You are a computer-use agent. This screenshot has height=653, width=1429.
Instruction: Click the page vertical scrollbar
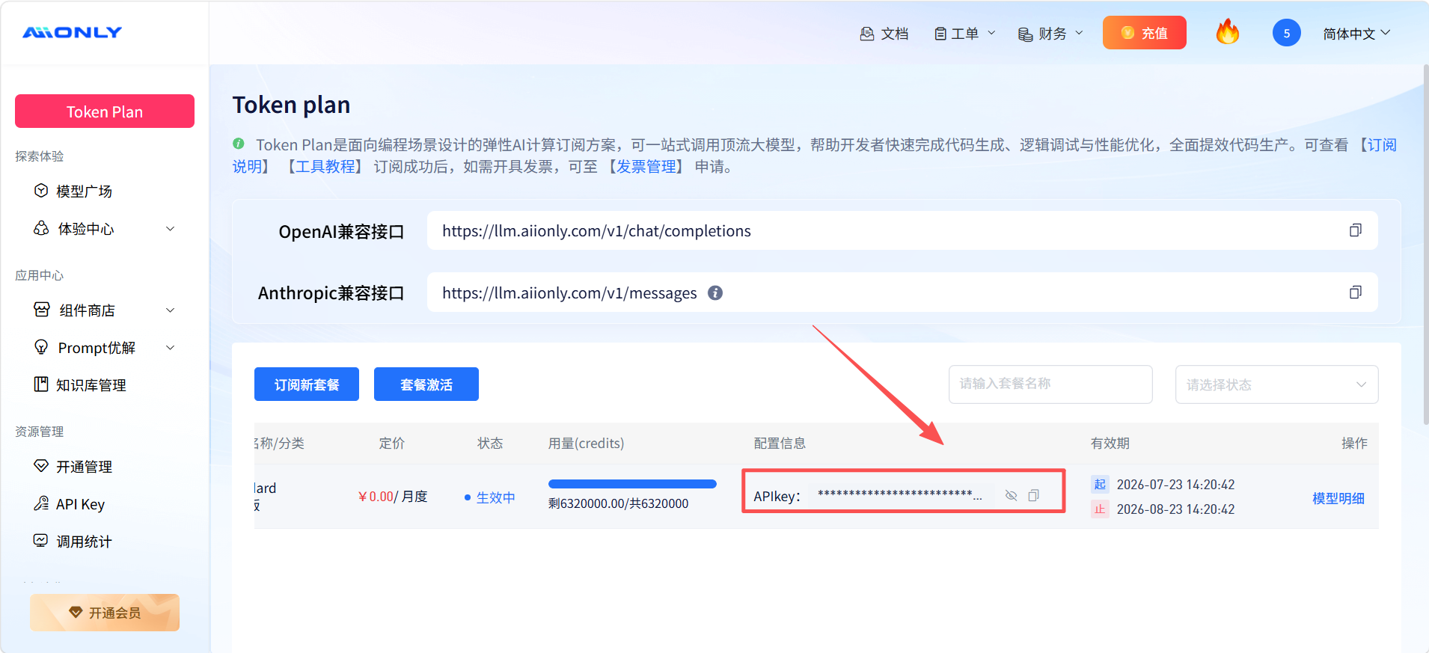1425,245
